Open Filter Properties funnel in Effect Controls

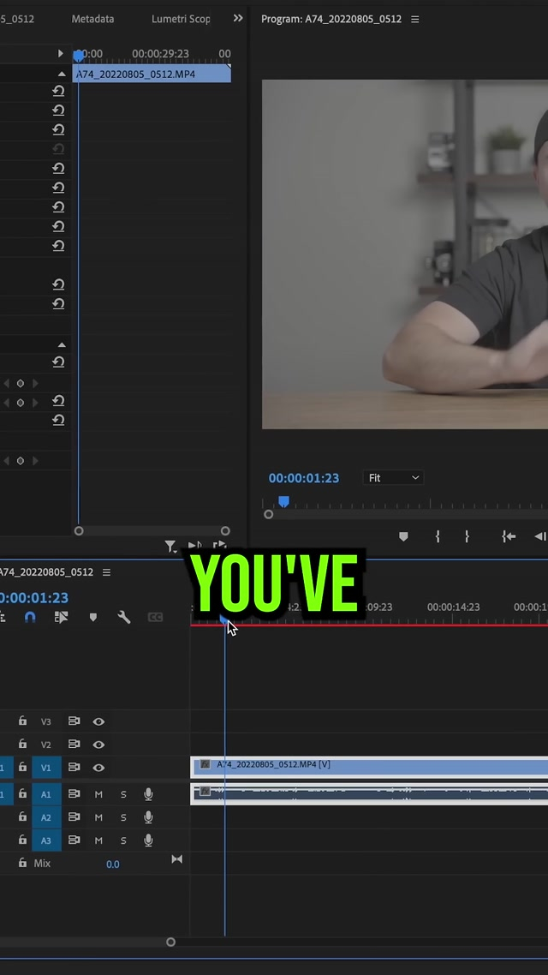click(170, 546)
